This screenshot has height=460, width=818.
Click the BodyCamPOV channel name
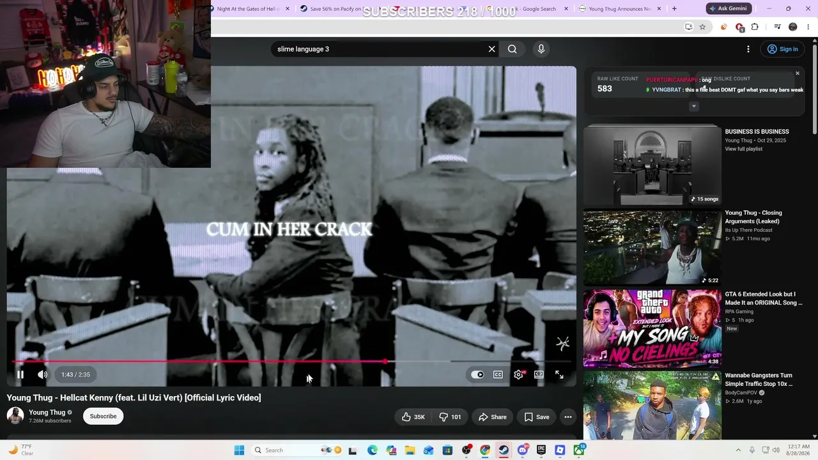click(742, 393)
